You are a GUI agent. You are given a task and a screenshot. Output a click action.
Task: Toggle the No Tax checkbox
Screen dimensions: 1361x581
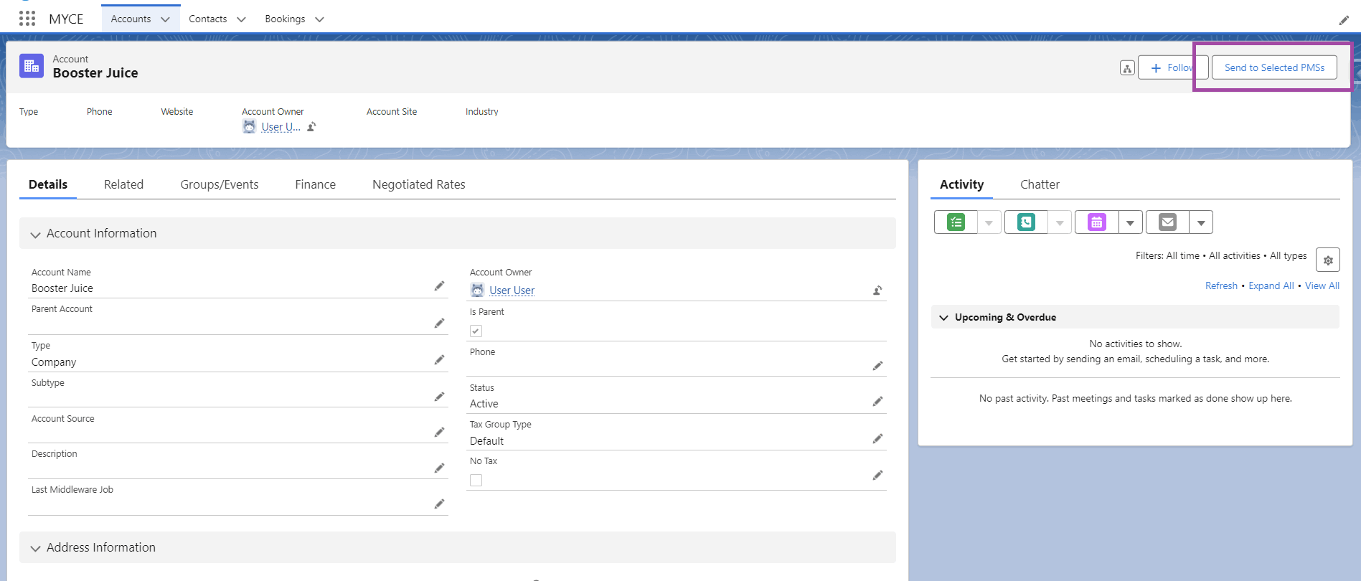click(476, 480)
